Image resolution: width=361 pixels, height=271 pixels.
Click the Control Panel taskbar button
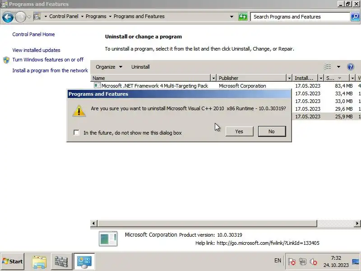click(84, 262)
